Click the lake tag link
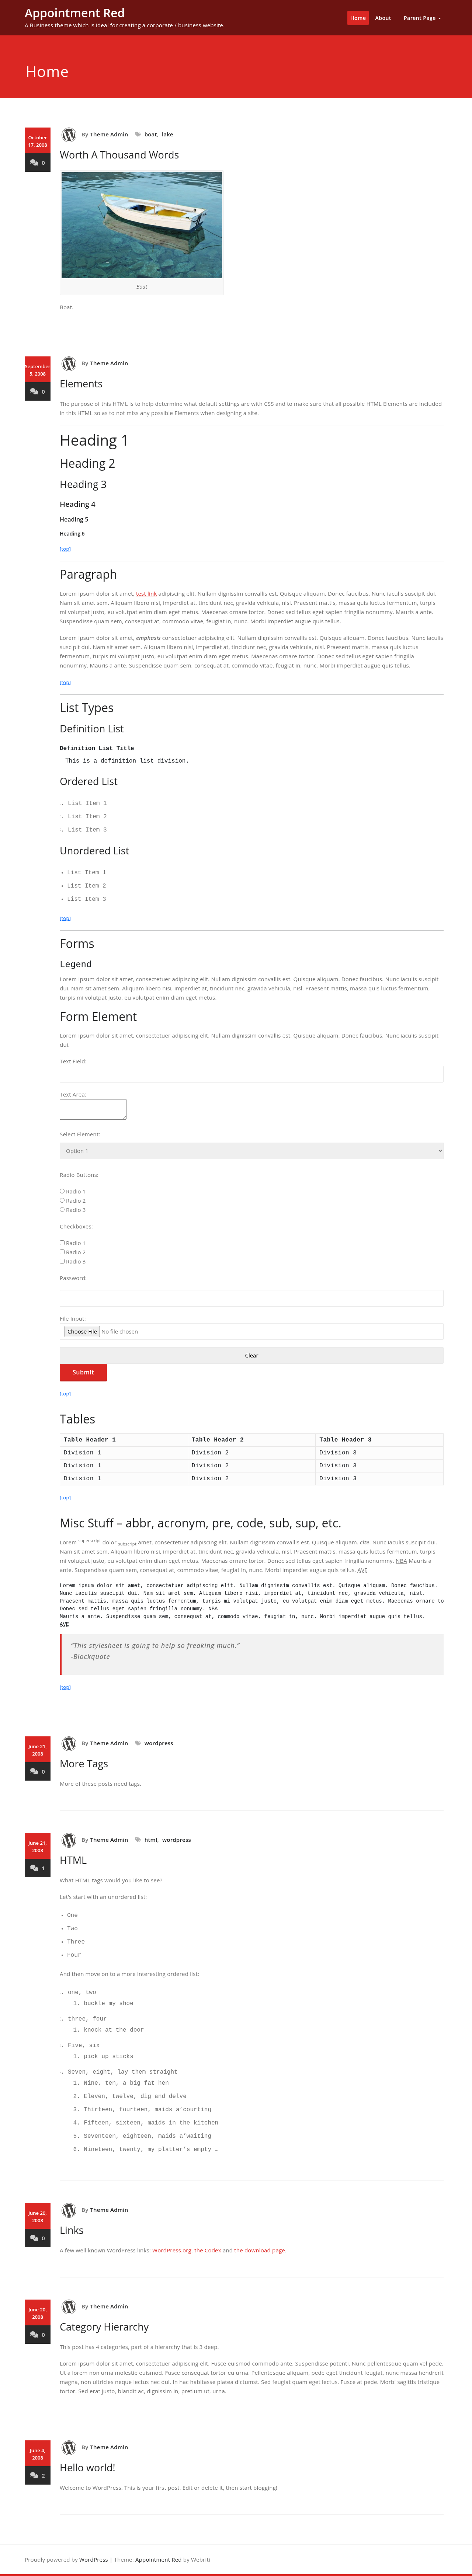The image size is (472, 2576). (167, 135)
